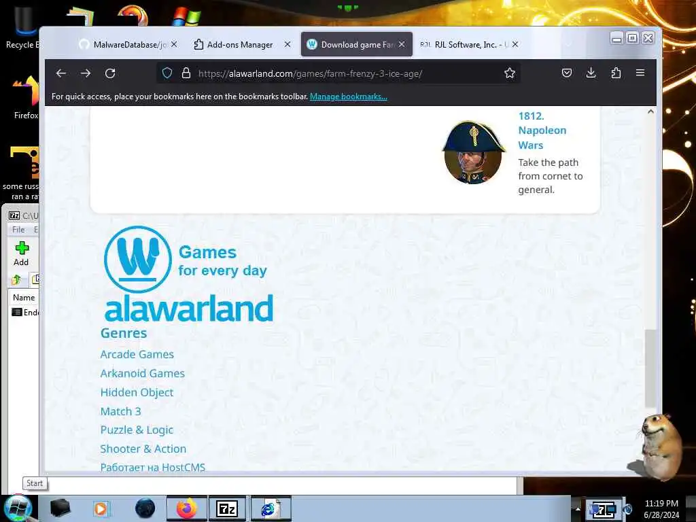Screen dimensions: 696x522
Task: Open the Puzzle & Logic genre link
Action: click(137, 430)
